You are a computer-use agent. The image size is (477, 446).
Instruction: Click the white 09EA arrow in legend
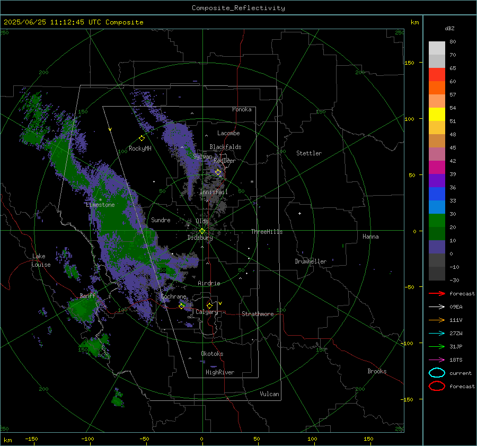pos(437,307)
